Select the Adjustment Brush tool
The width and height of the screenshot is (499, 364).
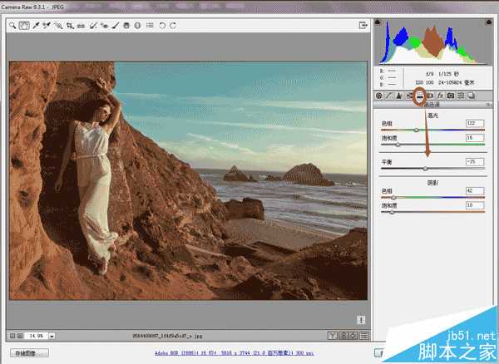[115, 26]
